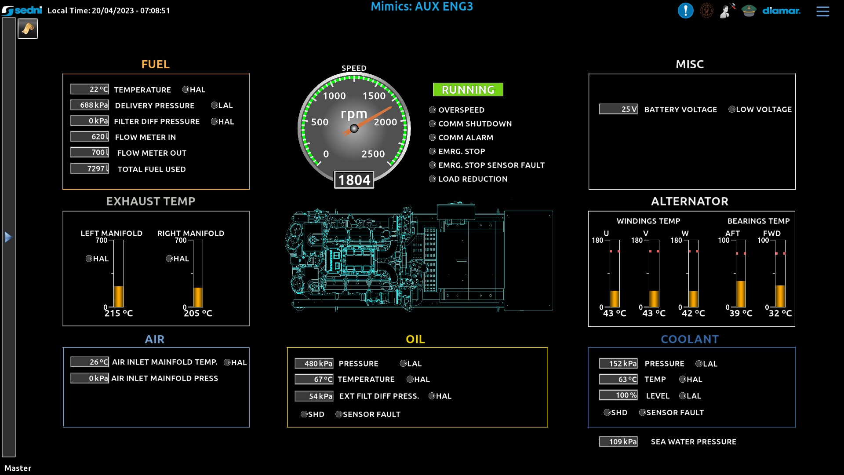844x475 pixels.
Task: Click the diamar brand logo
Action: click(x=781, y=11)
